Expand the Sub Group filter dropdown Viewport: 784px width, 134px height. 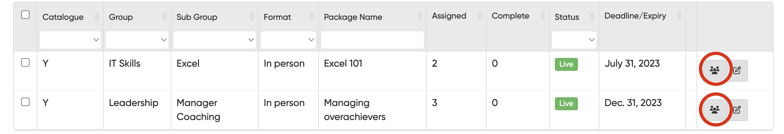215,40
